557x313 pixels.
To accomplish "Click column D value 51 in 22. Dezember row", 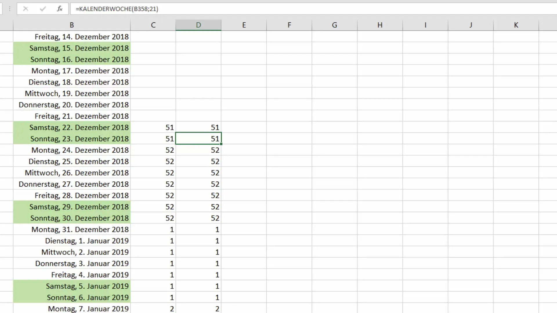I will [x=198, y=127].
